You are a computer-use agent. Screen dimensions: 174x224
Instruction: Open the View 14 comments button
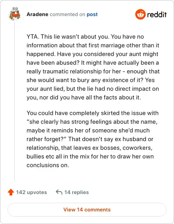(x=87, y=210)
